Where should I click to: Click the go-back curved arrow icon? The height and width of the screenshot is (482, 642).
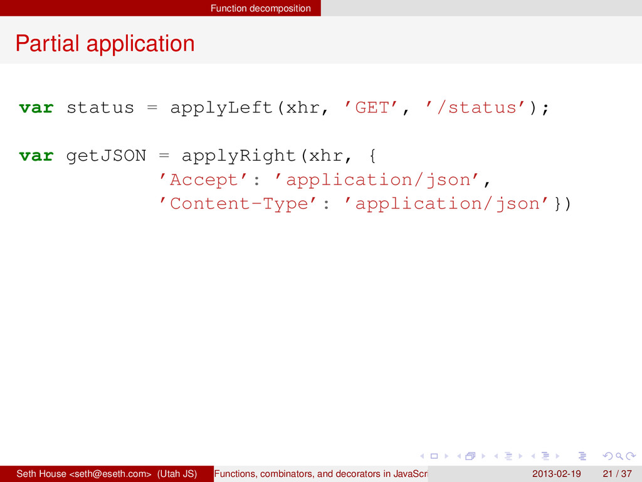click(608, 456)
